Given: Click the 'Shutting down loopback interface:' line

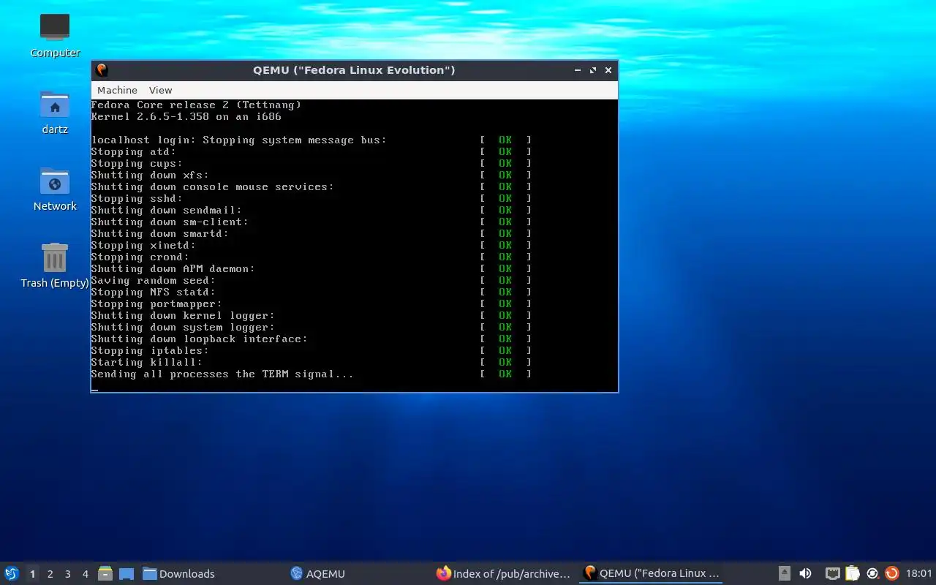Looking at the screenshot, I should click(x=199, y=339).
